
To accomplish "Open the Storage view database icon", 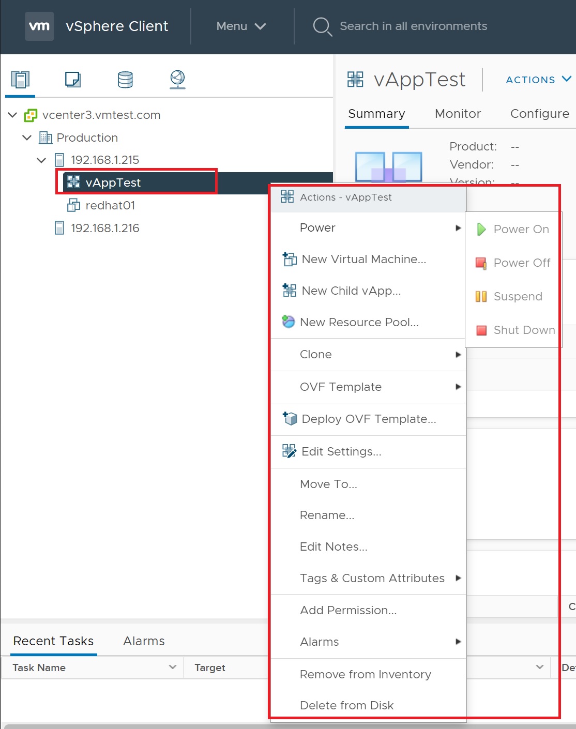I will coord(125,80).
